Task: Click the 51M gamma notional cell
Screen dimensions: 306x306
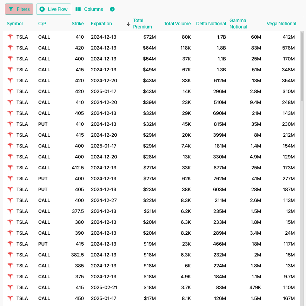Action: pyautogui.click(x=257, y=70)
